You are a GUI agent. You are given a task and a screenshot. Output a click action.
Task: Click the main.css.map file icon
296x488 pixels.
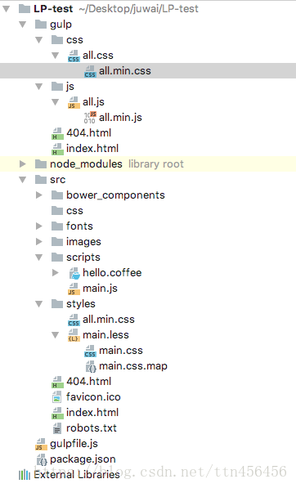[x=91, y=367]
